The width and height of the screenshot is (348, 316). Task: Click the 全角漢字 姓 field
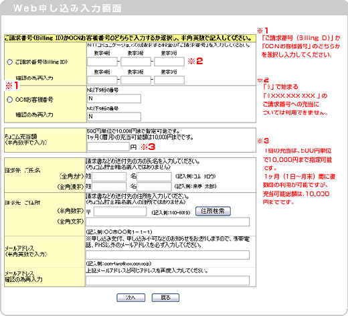tap(109, 187)
